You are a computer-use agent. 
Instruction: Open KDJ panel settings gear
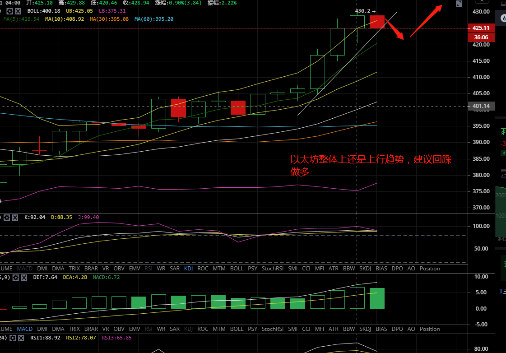[x=6, y=218]
